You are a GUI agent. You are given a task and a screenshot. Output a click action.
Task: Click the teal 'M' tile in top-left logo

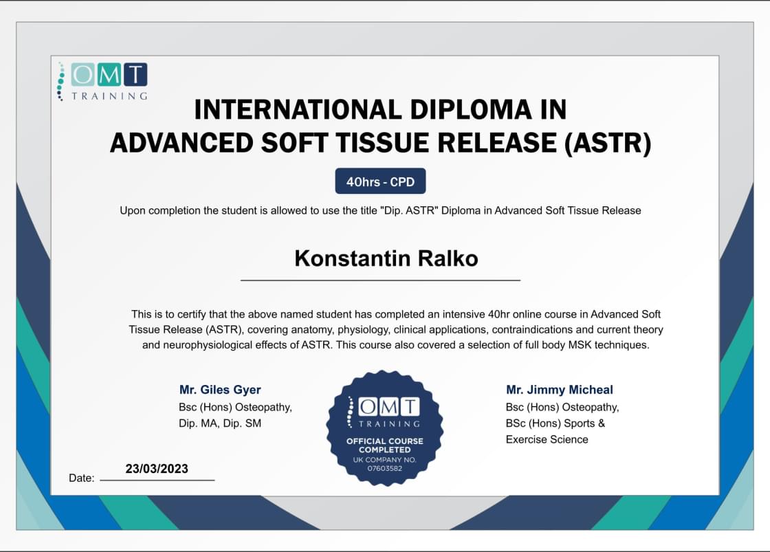[109, 74]
